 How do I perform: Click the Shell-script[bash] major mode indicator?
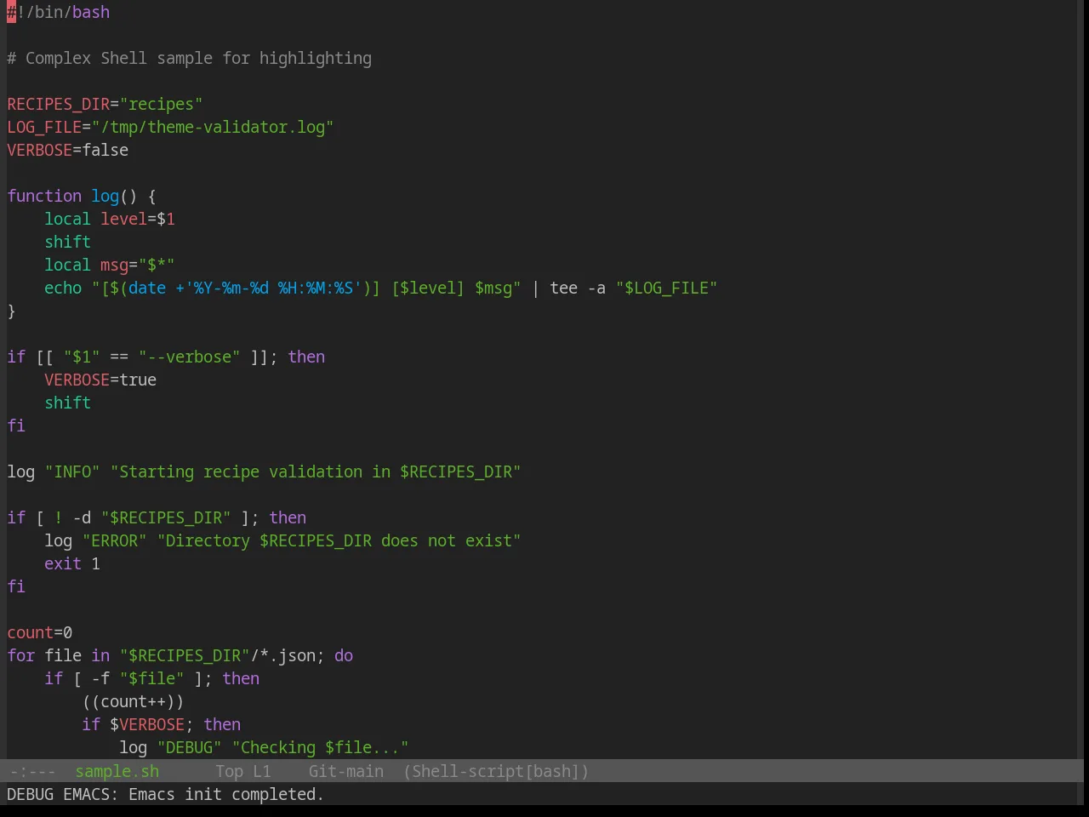pyautogui.click(x=496, y=771)
